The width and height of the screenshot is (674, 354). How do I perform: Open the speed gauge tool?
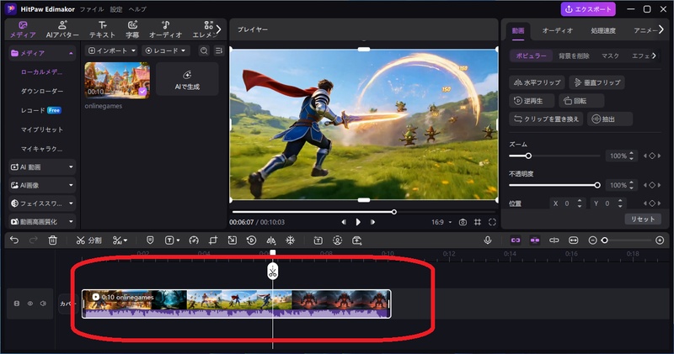194,240
